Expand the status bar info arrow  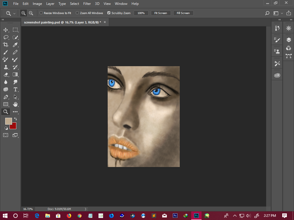click(x=86, y=209)
